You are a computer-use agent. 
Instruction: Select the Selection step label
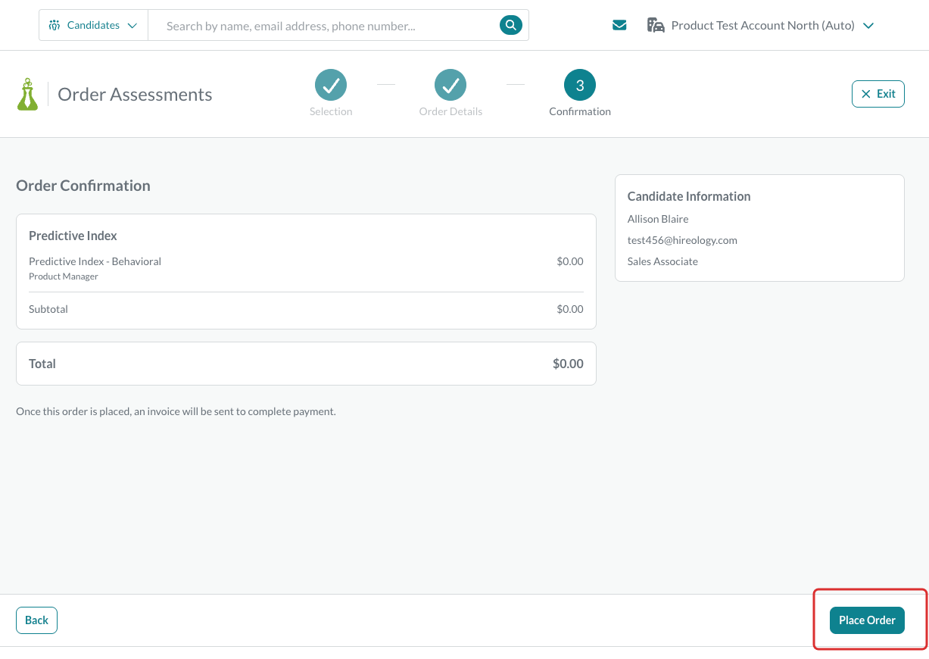coord(331,111)
